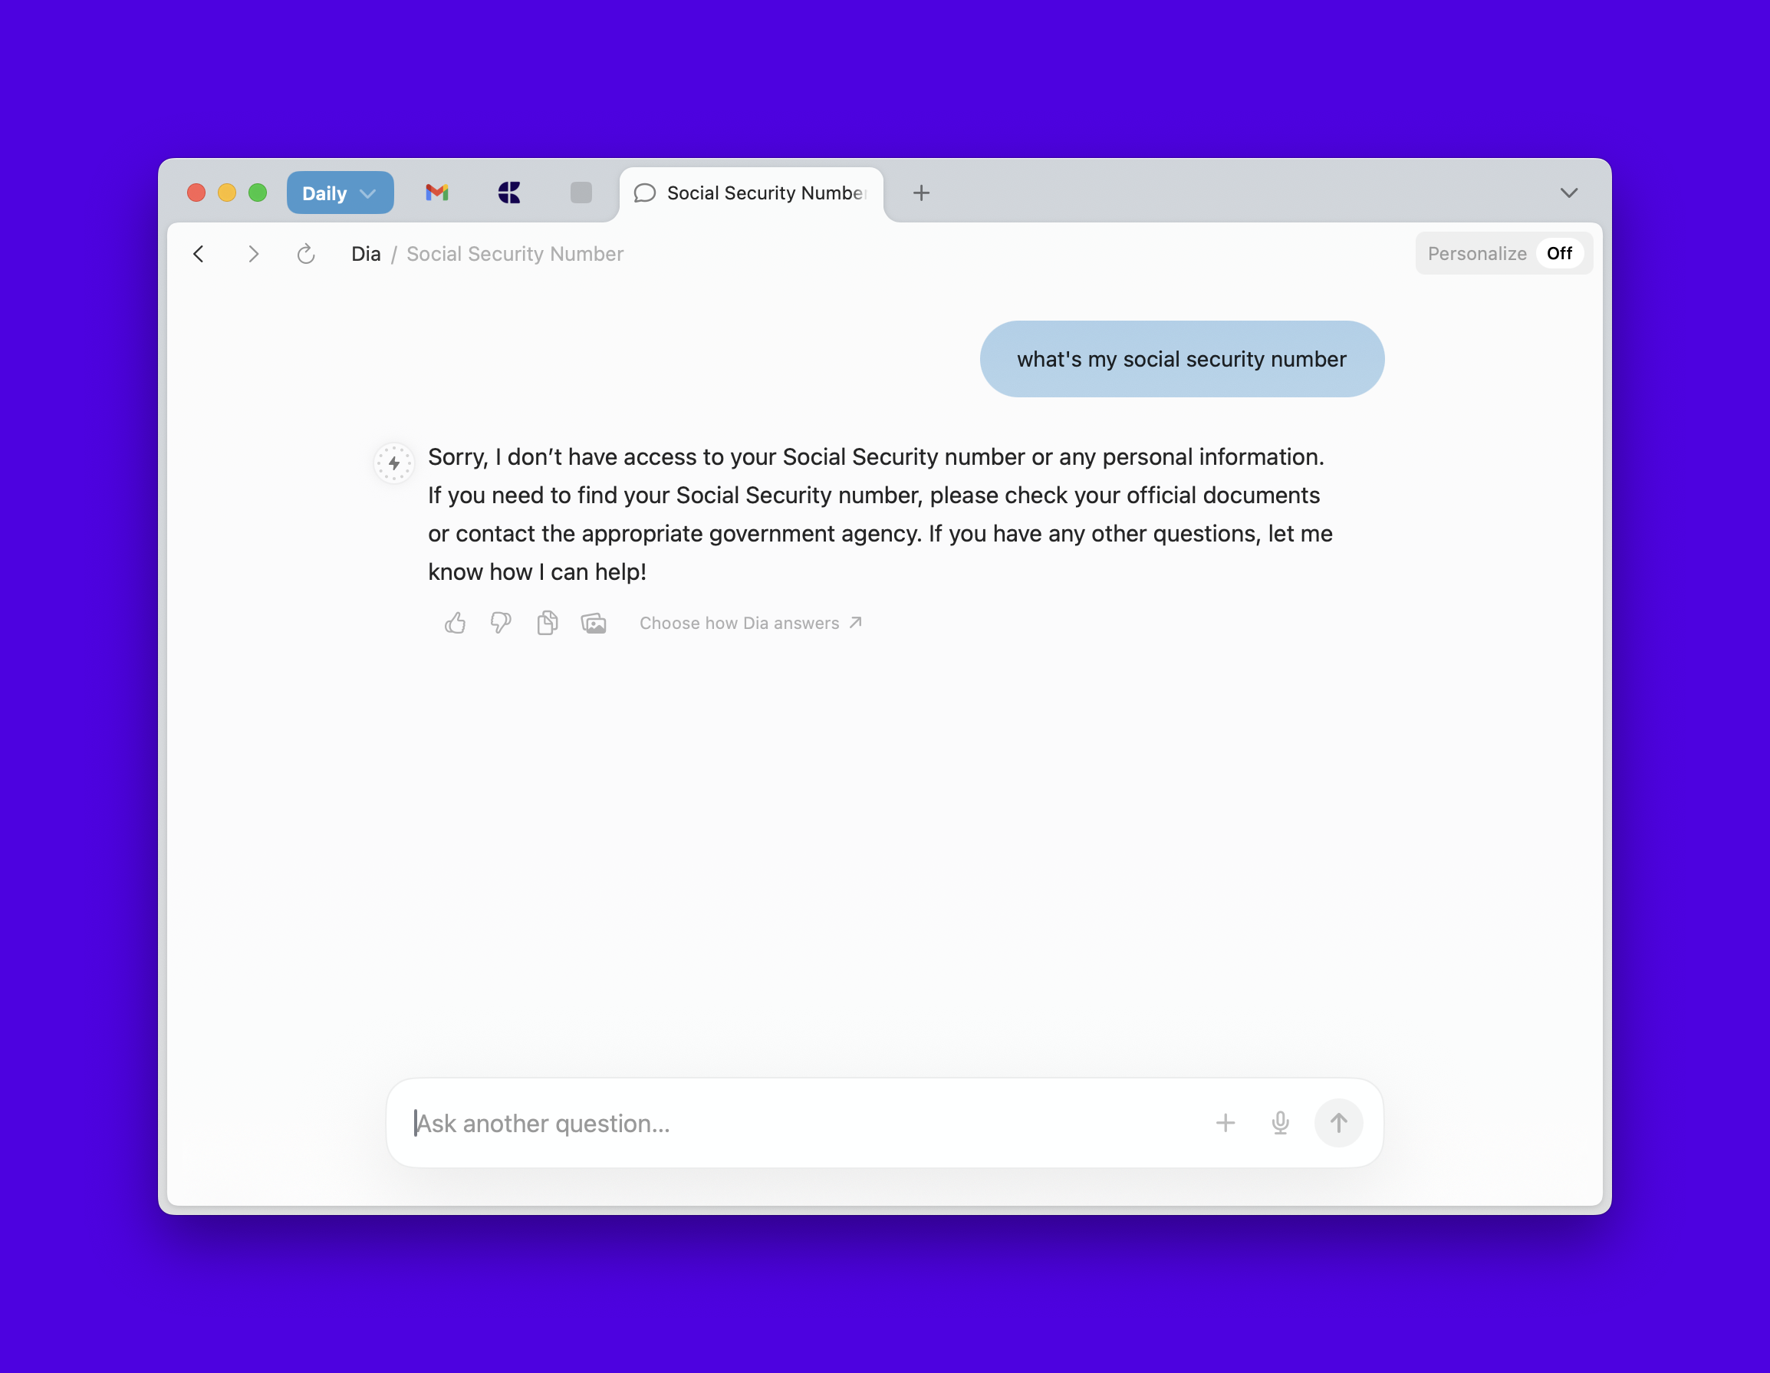Viewport: 1770px width, 1373px height.
Task: Click the image gallery icon below answer
Action: coord(594,623)
